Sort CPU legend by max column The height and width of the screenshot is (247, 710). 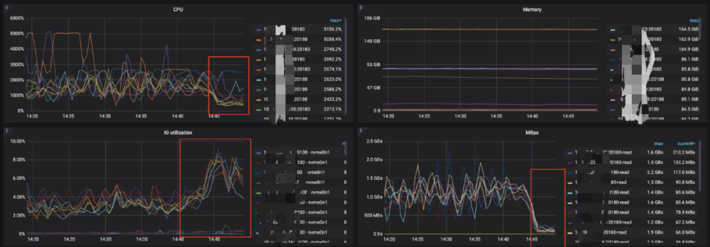[335, 20]
